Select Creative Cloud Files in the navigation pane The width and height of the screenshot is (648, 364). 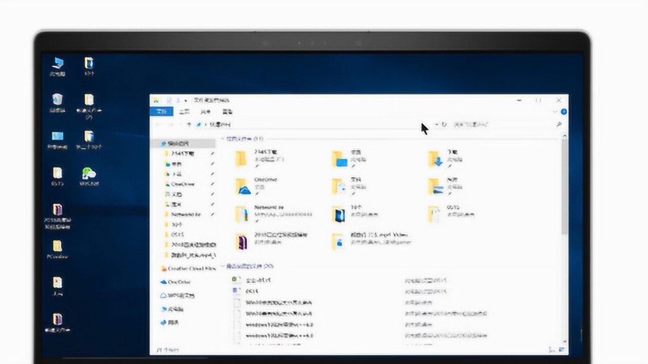pos(188,268)
